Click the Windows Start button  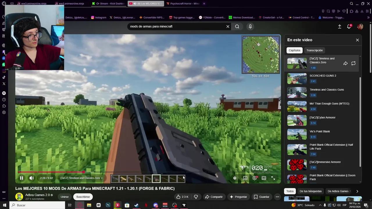pos(4,205)
